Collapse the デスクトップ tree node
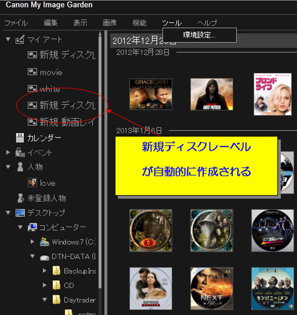Screen dimensions: 297x315 [8, 213]
